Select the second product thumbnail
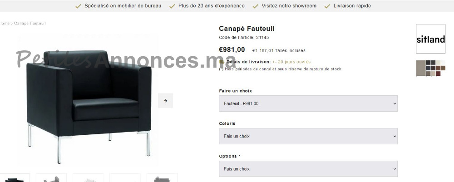Image resolution: width=454 pixels, height=182 pixels. (x=51, y=178)
